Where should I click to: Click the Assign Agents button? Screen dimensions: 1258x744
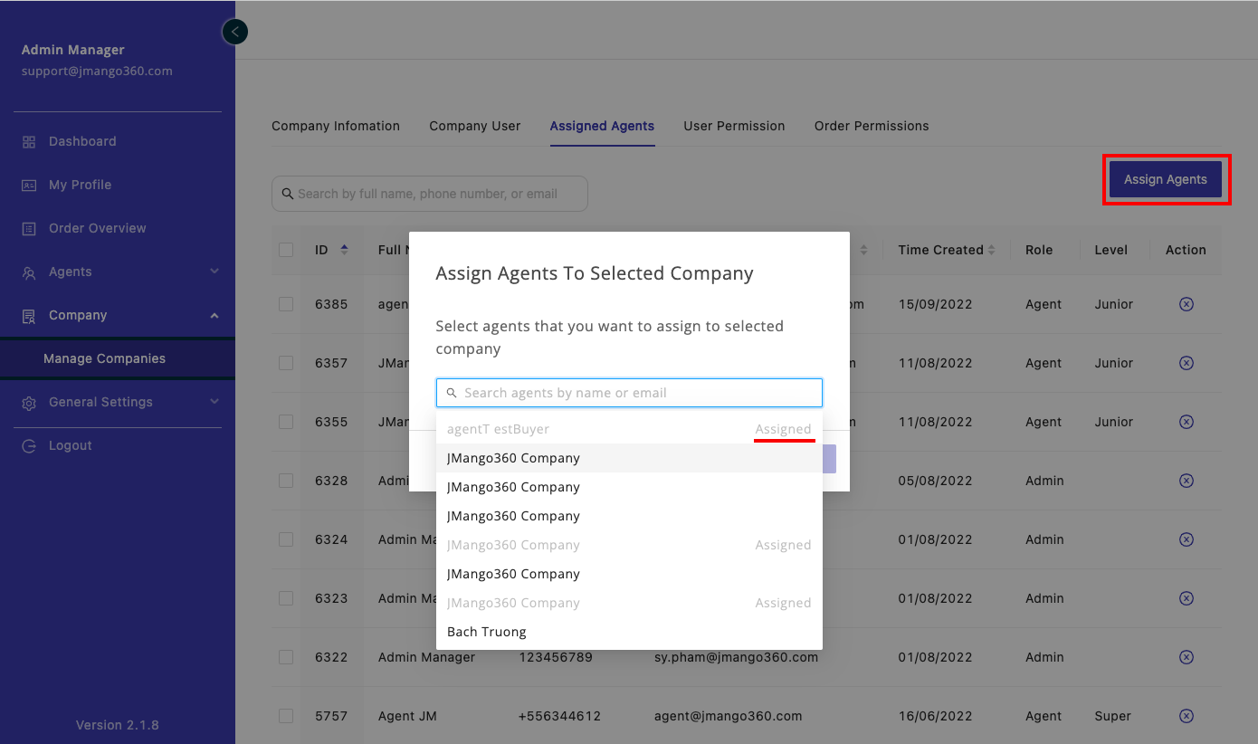(x=1165, y=179)
